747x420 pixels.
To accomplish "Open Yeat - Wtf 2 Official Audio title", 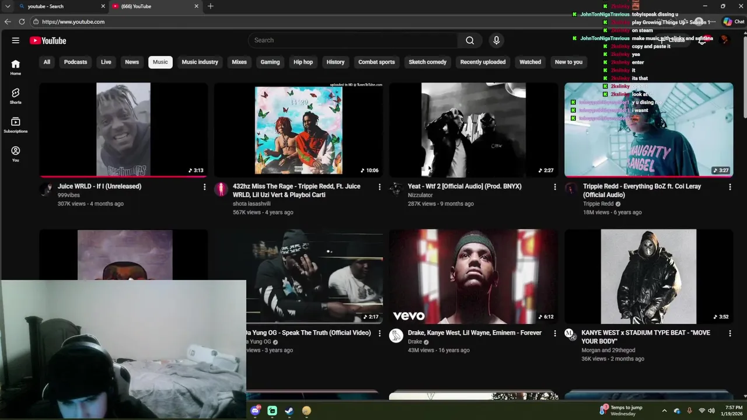I will (465, 187).
